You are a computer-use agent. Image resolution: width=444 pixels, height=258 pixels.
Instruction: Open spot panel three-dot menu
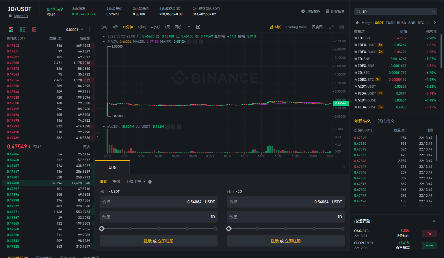(344, 167)
